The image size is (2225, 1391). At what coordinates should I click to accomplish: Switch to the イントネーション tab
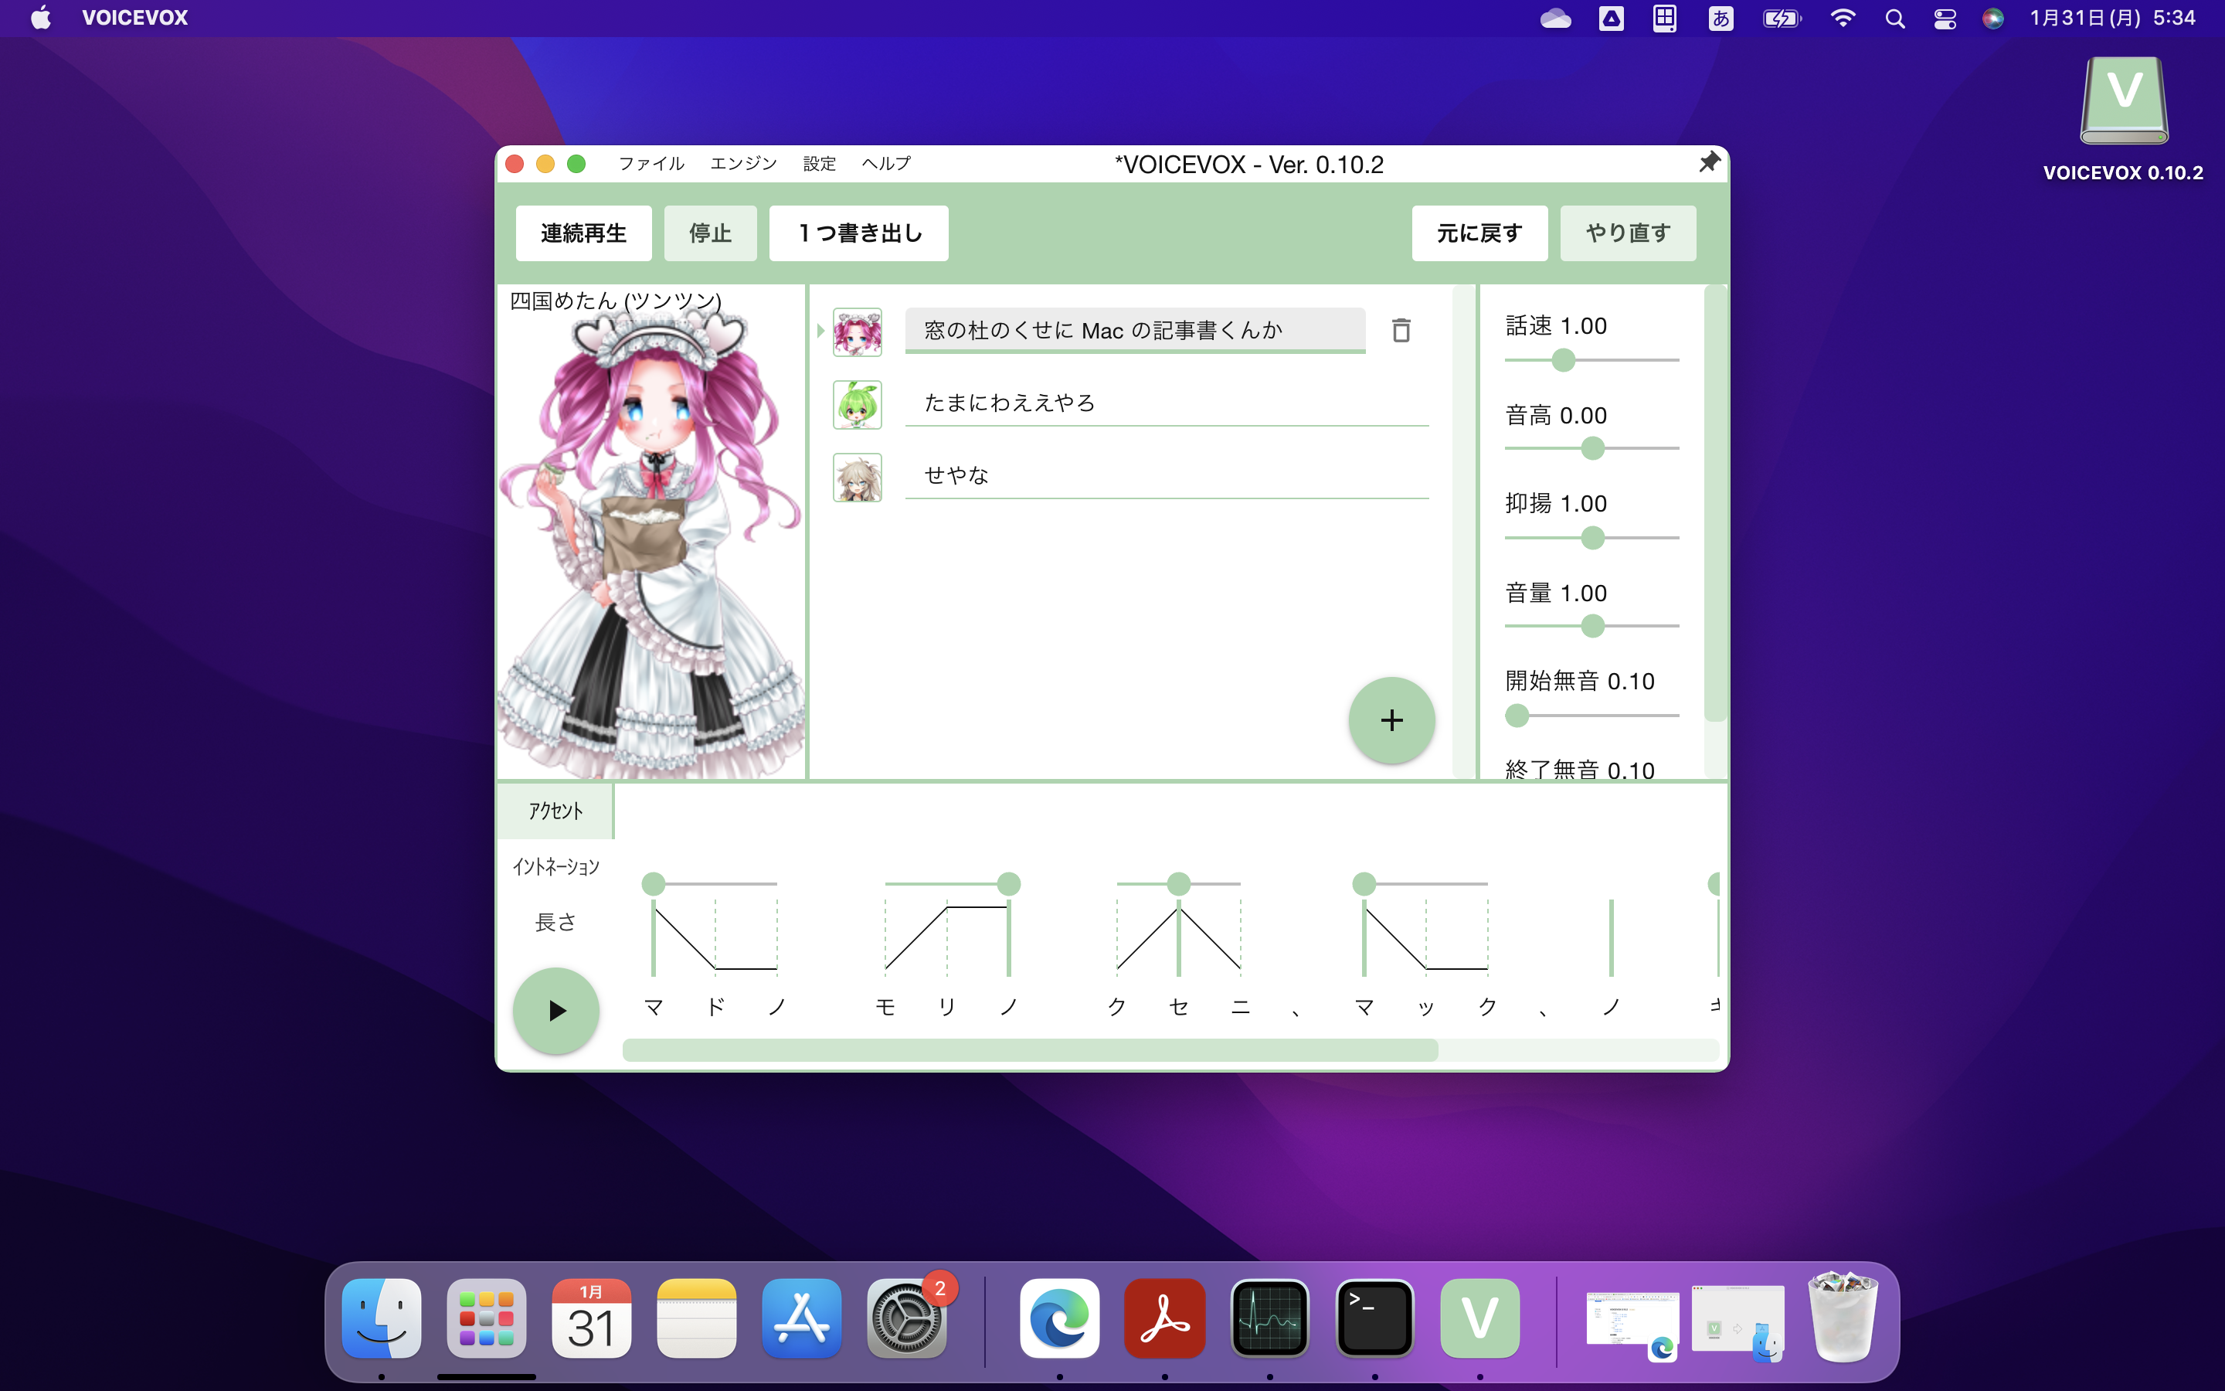click(x=555, y=866)
